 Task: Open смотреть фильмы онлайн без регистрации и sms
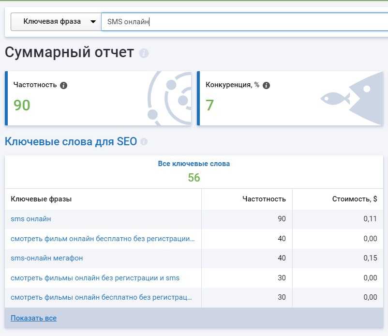point(95,278)
